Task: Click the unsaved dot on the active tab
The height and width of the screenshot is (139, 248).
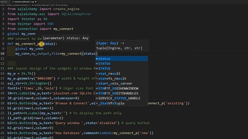Action: point(36,2)
